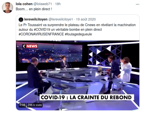Viewport: 142px width, 113px height.
Task: Open the #CORONAVIRUSENFRANCE hashtag
Action: coord(41,34)
